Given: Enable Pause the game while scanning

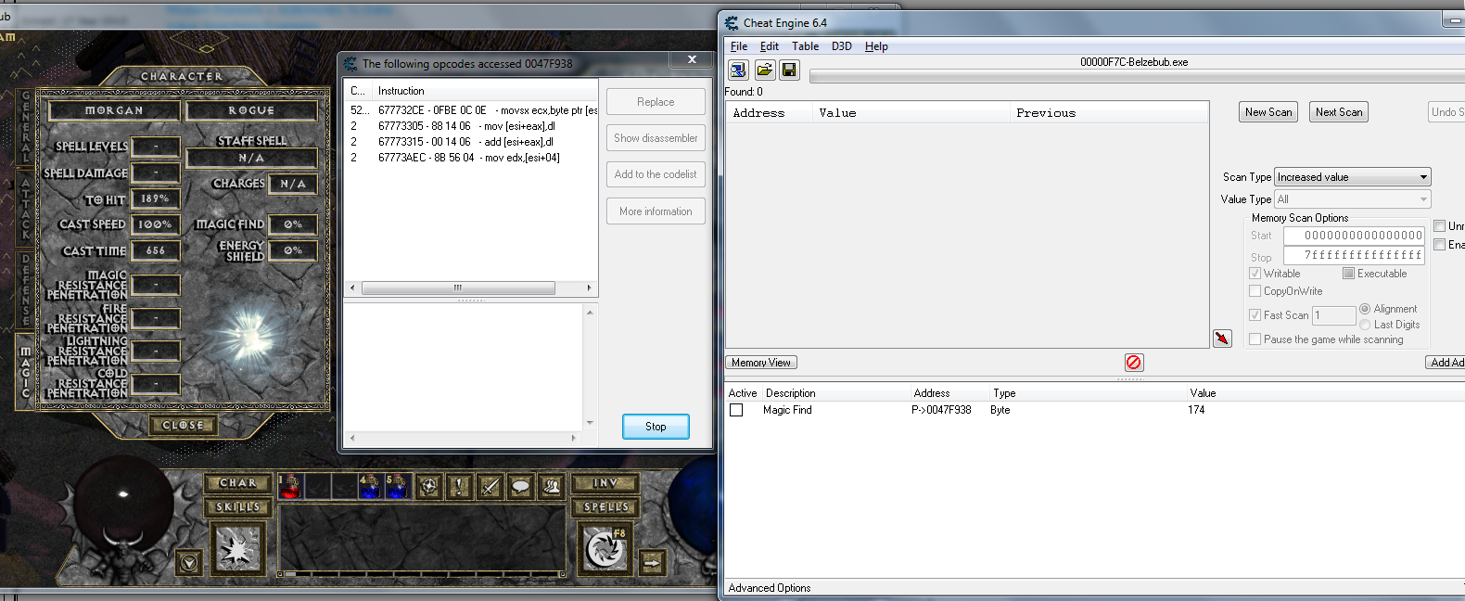Looking at the screenshot, I should 1255,339.
